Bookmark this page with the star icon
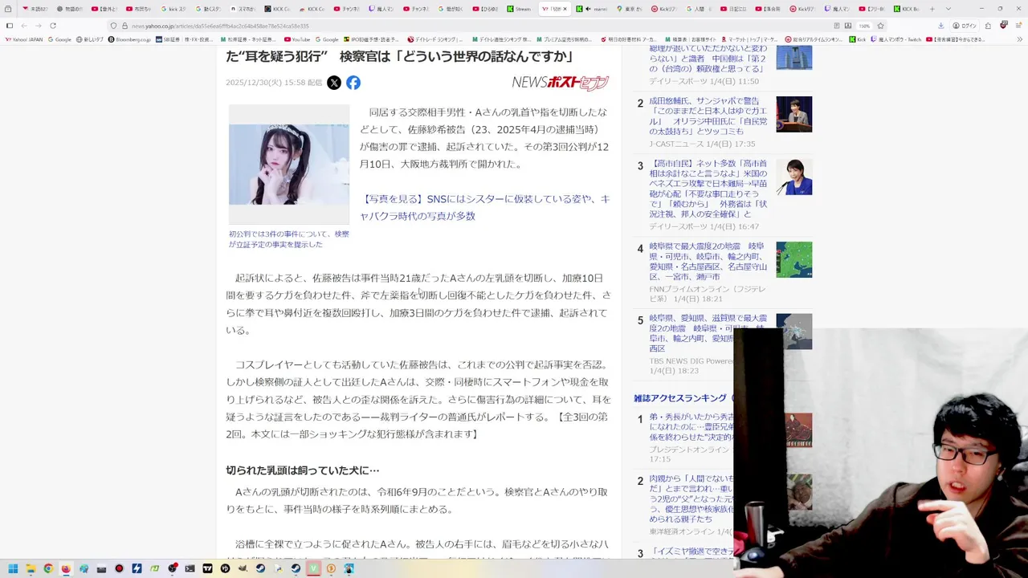 click(880, 26)
